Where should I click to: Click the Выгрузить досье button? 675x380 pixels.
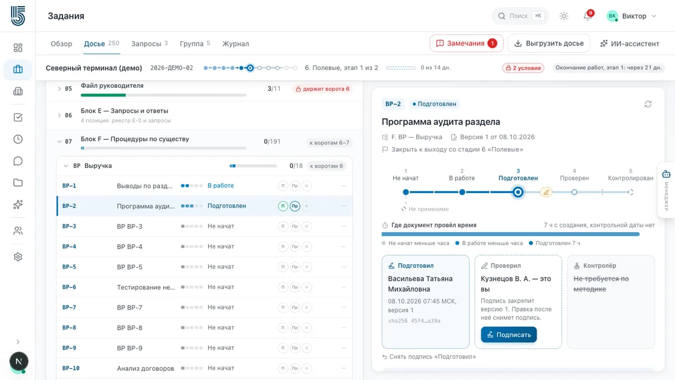click(x=549, y=43)
